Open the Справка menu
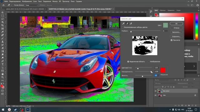200x112 pixels. [x=79, y=1]
